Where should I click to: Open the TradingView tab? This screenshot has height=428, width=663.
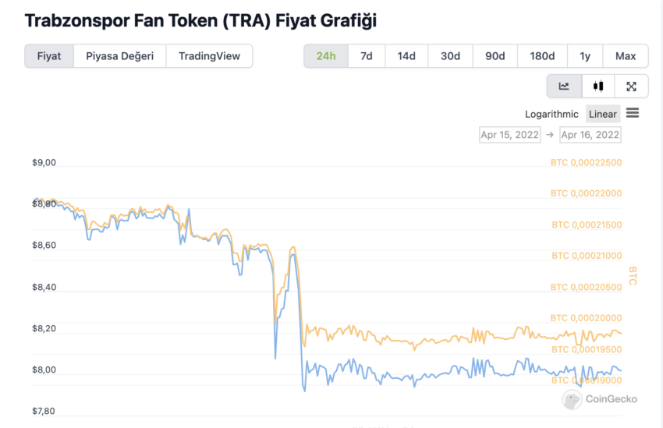tap(209, 56)
